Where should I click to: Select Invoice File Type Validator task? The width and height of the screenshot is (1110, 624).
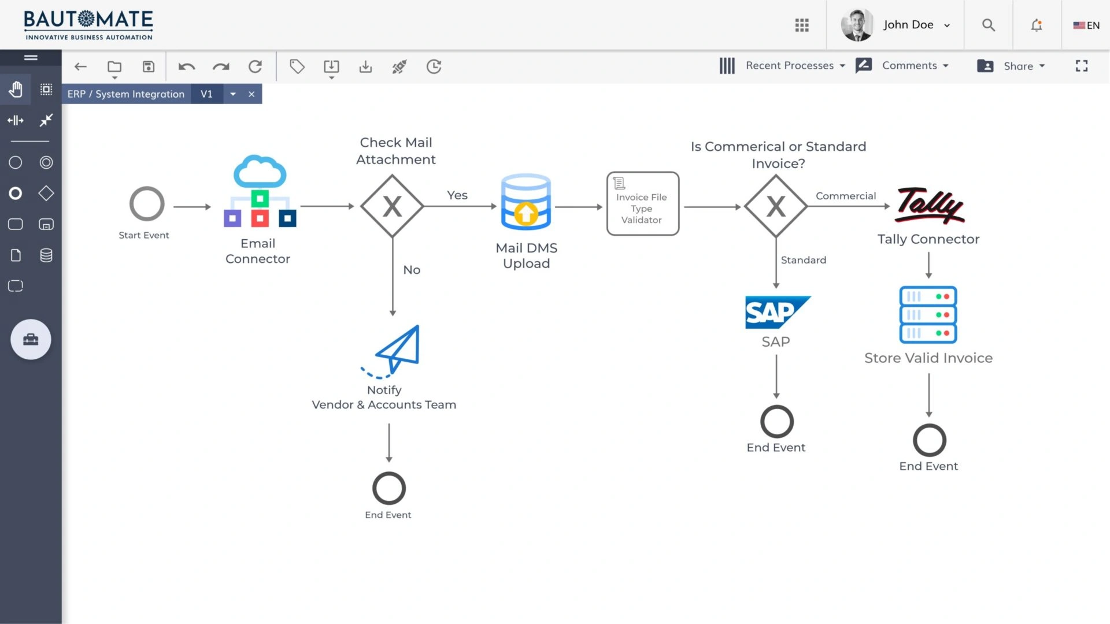[x=642, y=203]
